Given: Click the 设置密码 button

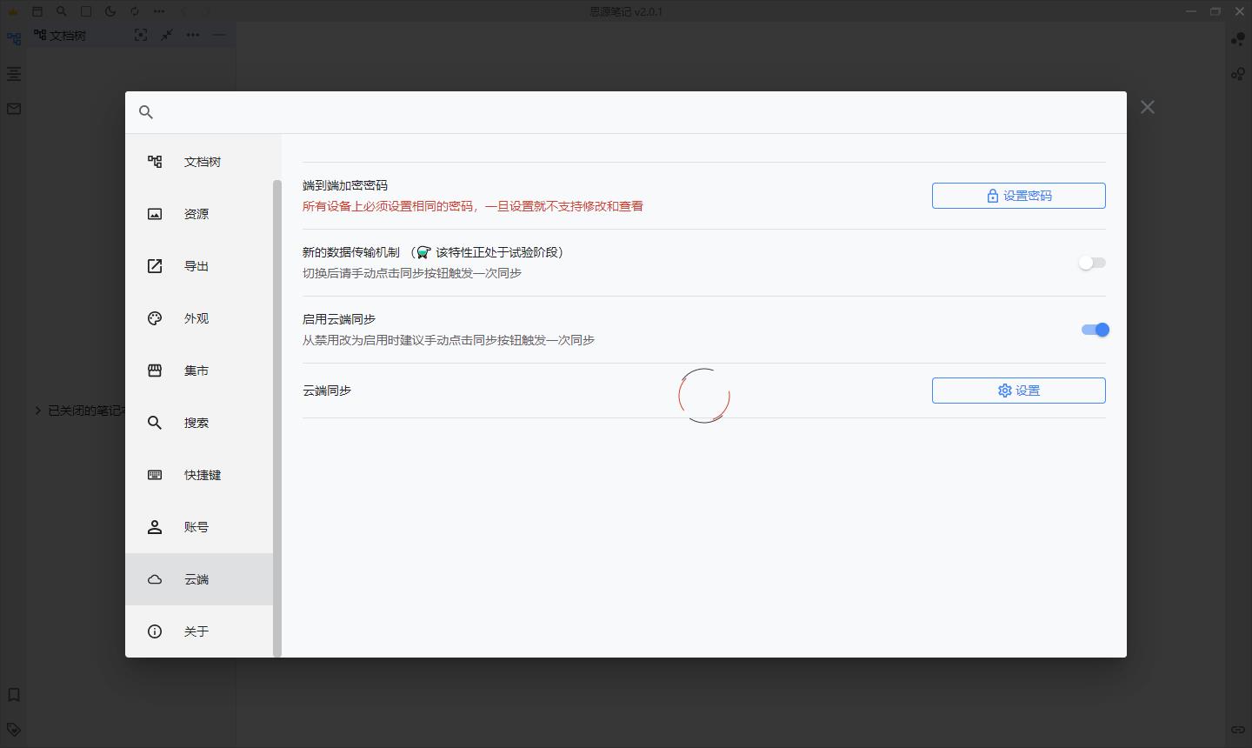Looking at the screenshot, I should [1018, 196].
